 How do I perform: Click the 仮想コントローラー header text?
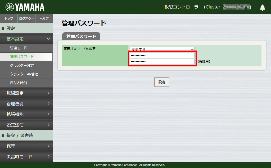[207, 7]
